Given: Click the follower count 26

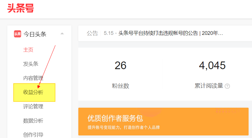Looking at the screenshot, I should [120, 66].
